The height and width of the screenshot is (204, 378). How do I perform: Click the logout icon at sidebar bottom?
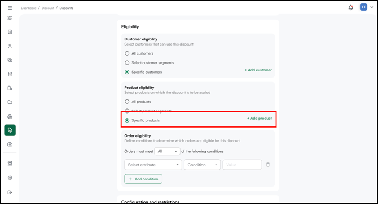coord(10,192)
